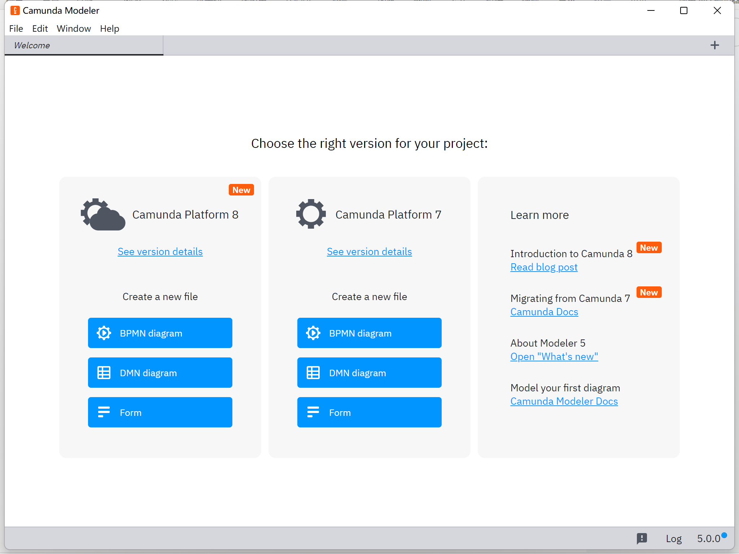Open the feedback icon in status bar
The width and height of the screenshot is (739, 554).
click(x=642, y=538)
